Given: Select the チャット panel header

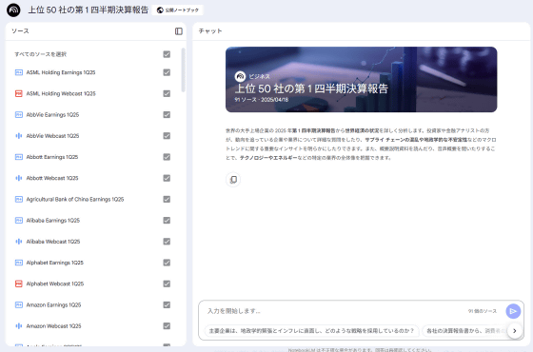Looking at the screenshot, I should [210, 31].
